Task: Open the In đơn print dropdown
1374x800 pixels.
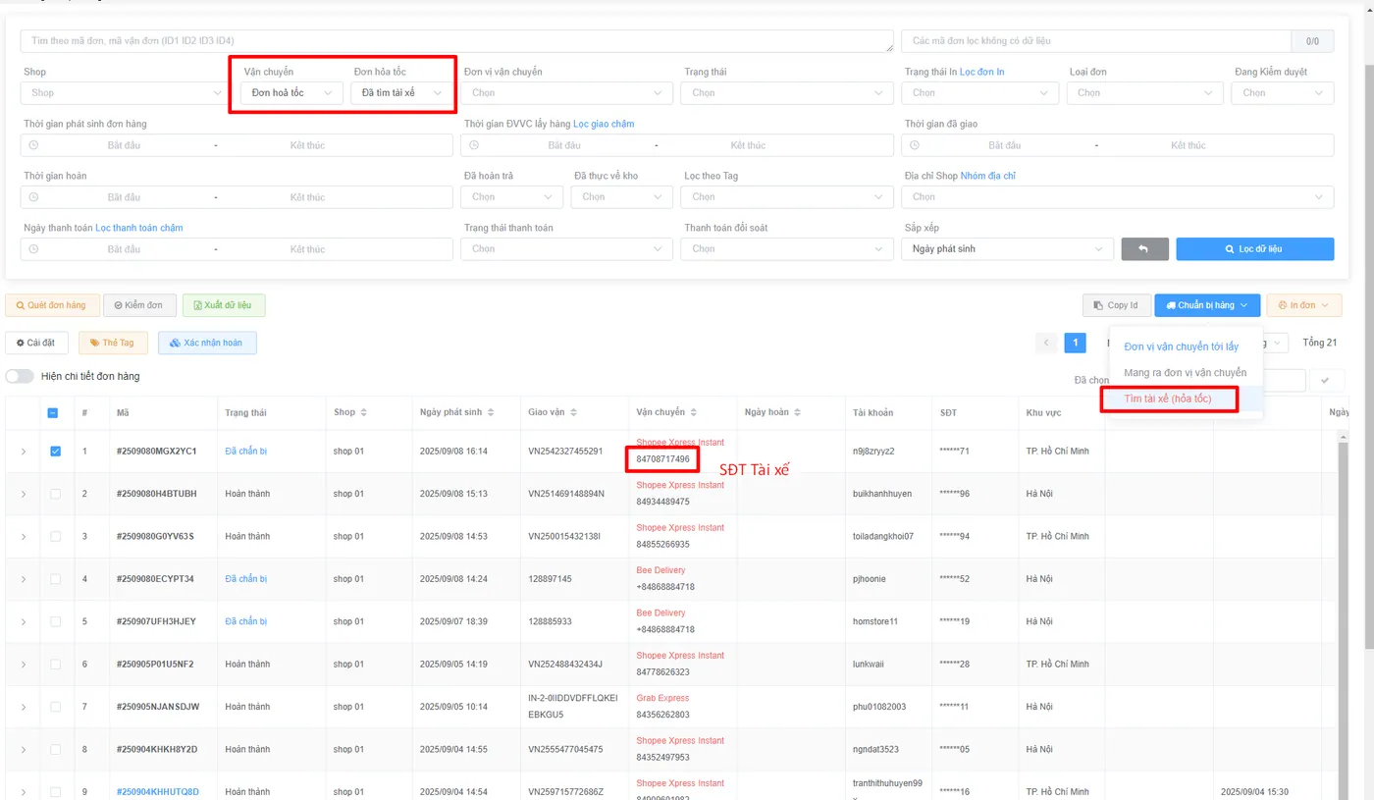Action: 1303,305
